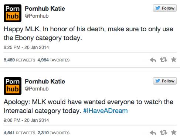Follow the account from first tweet

coord(165,8)
